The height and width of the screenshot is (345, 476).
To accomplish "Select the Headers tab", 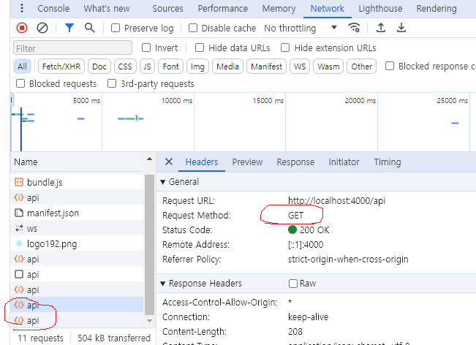I will pyautogui.click(x=202, y=162).
